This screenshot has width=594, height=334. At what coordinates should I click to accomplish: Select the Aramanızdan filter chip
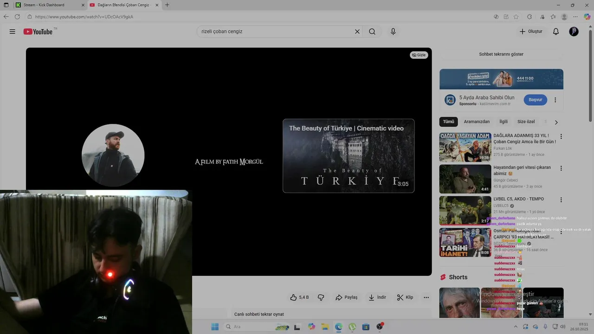(477, 122)
